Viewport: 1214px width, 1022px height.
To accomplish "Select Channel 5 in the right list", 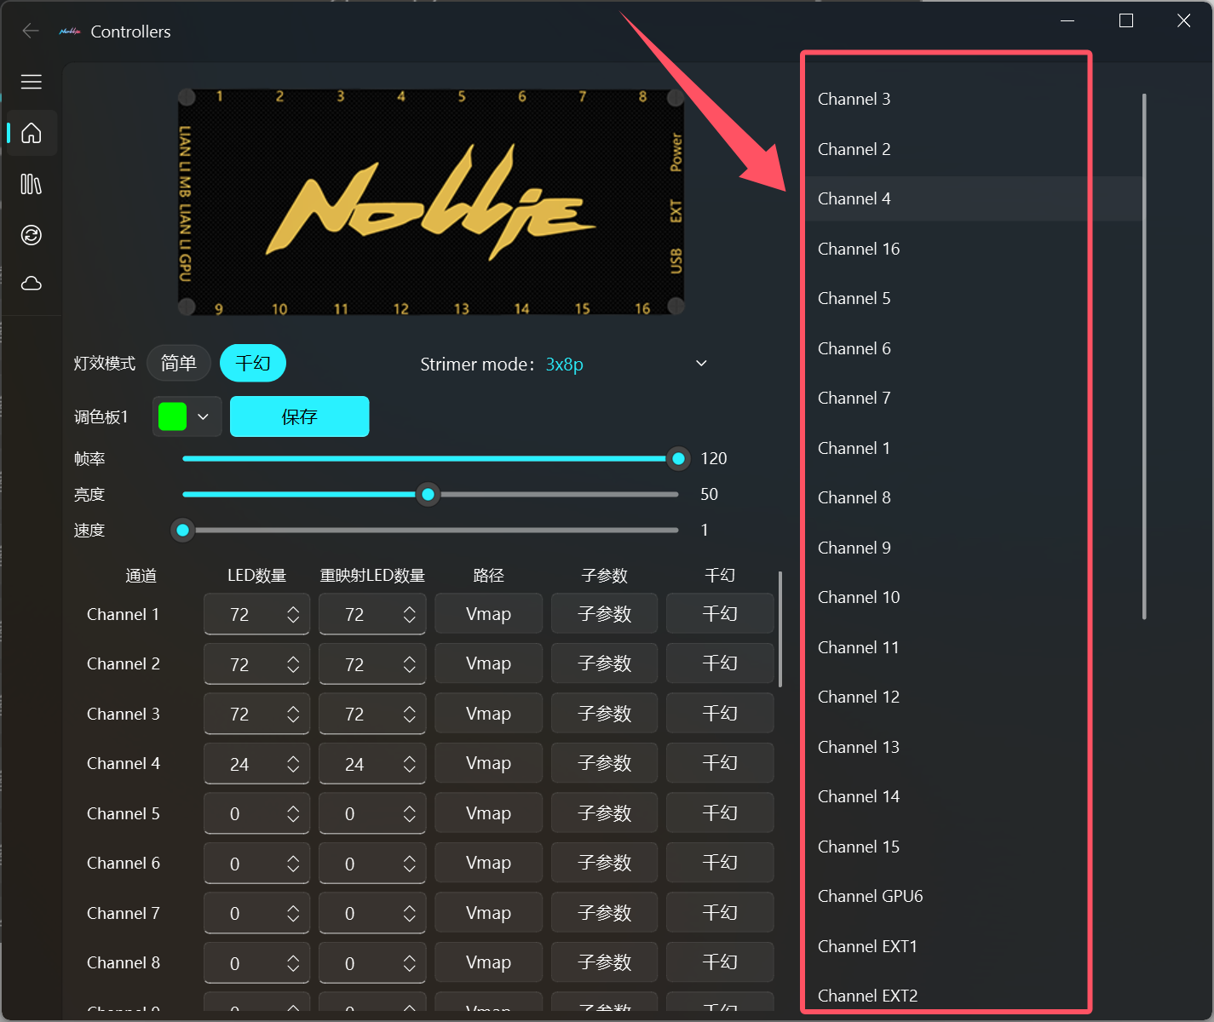I will coord(973,298).
